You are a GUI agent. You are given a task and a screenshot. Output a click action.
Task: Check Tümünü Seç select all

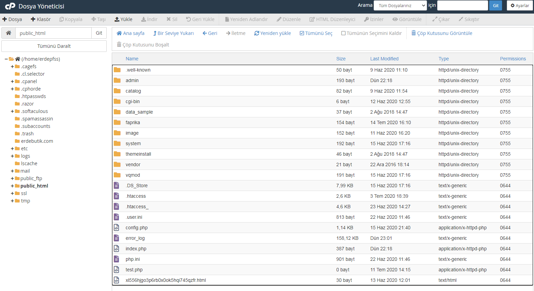point(316,33)
